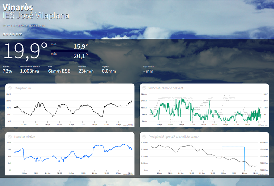Click the icon beside Humitat relativa title

(x=10, y=137)
